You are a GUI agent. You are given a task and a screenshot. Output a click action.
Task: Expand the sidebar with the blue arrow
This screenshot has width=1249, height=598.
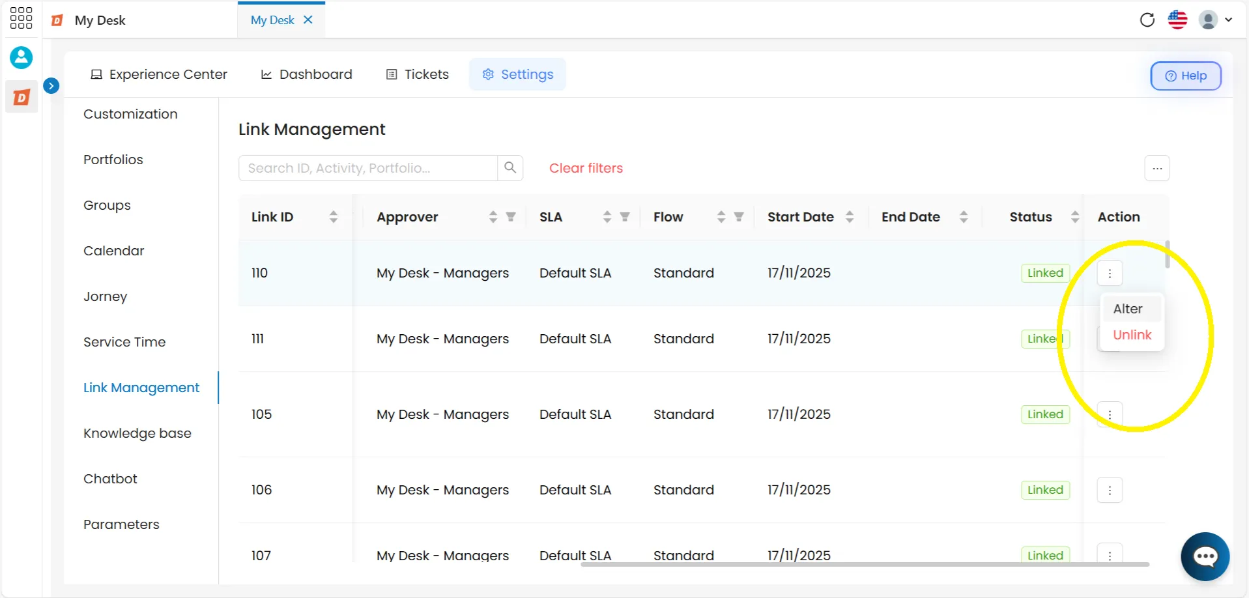click(x=51, y=85)
